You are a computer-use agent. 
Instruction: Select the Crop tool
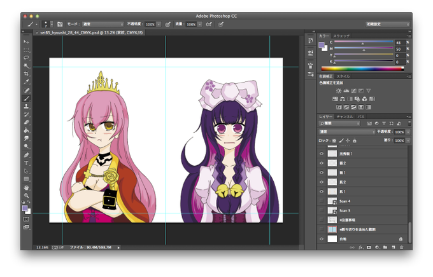point(26,74)
